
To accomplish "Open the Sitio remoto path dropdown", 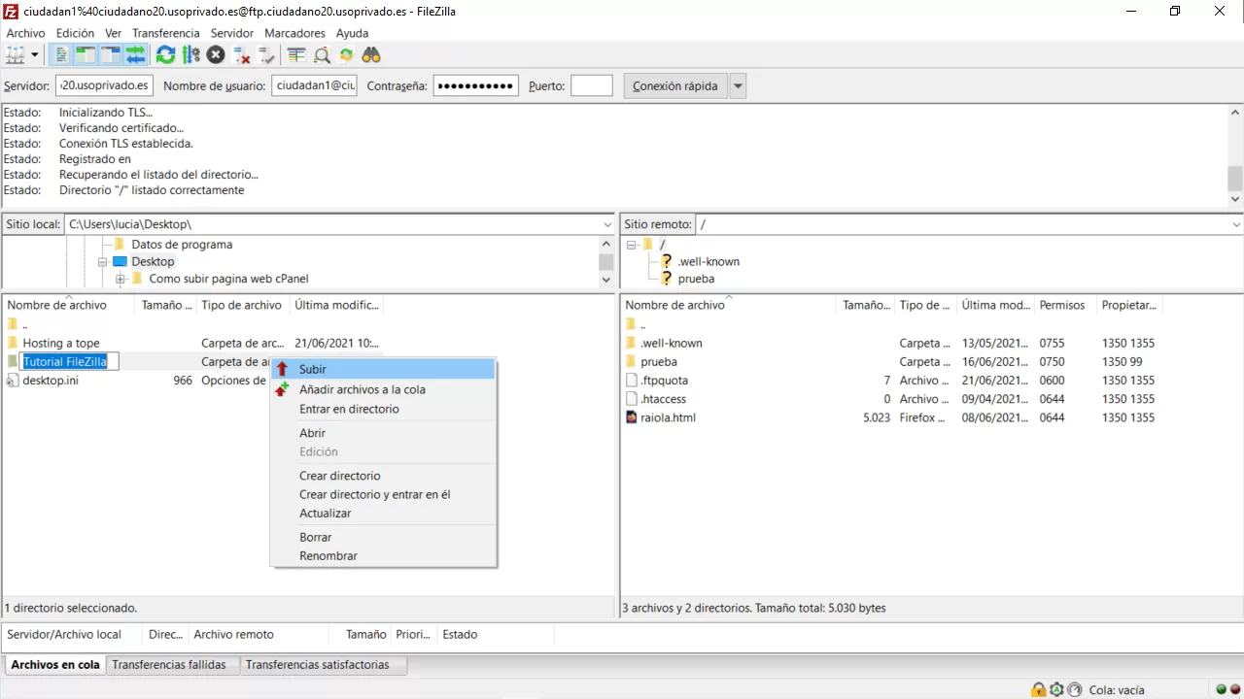I will (1236, 224).
